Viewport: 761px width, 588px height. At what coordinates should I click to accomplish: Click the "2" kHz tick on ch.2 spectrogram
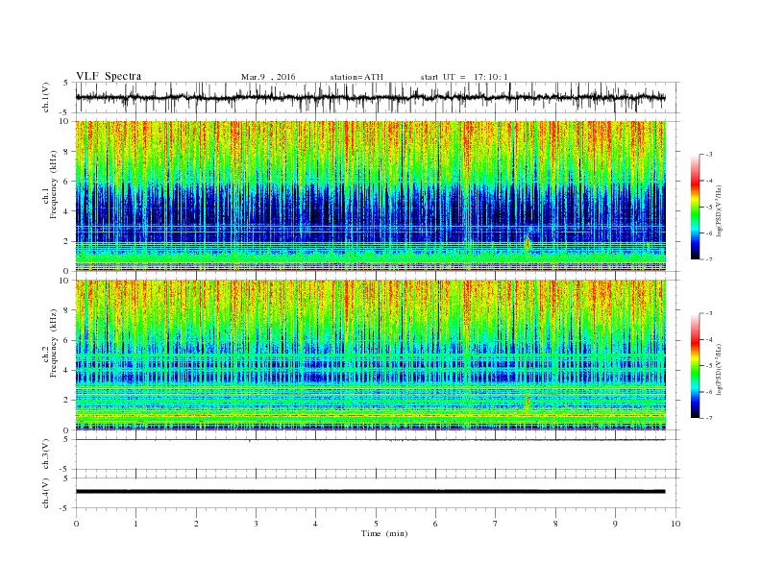pos(66,401)
